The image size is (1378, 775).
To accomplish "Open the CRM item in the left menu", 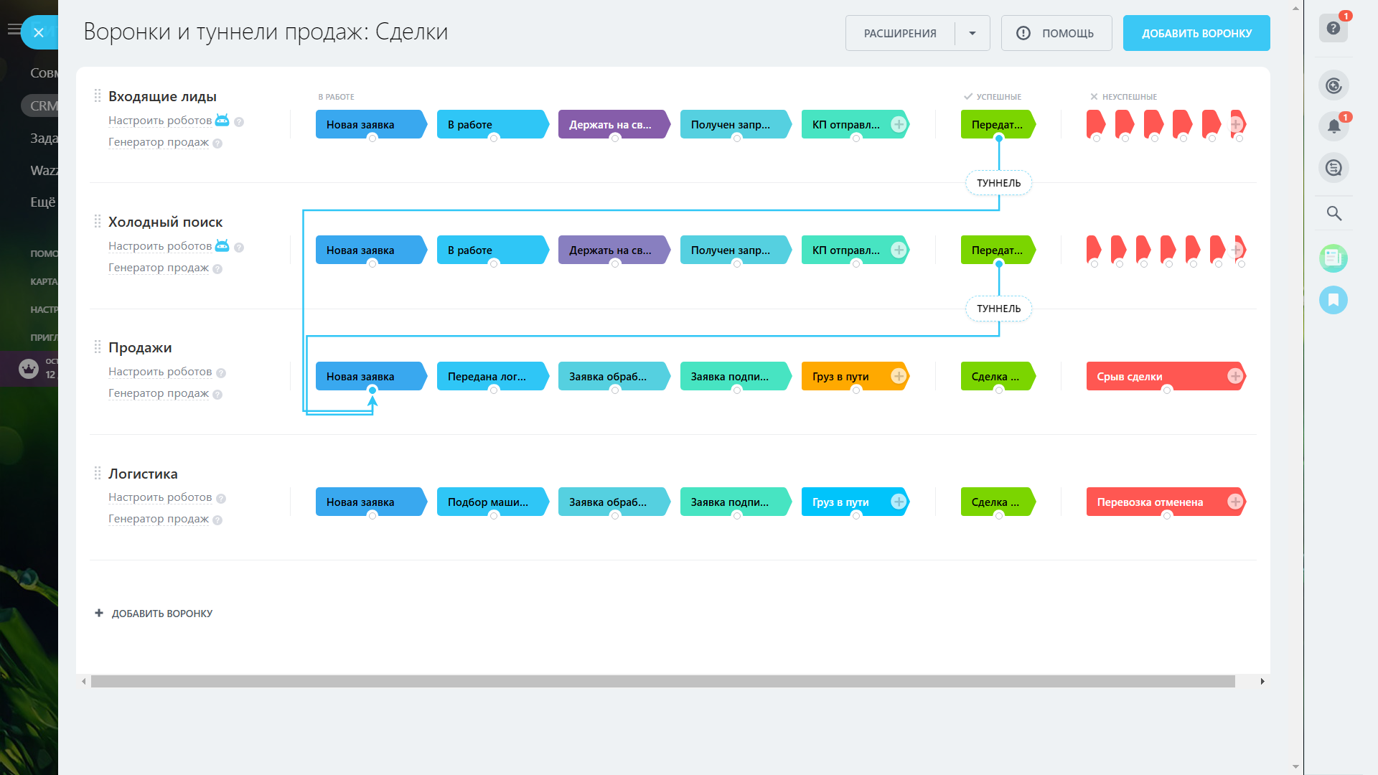I will coord(43,105).
